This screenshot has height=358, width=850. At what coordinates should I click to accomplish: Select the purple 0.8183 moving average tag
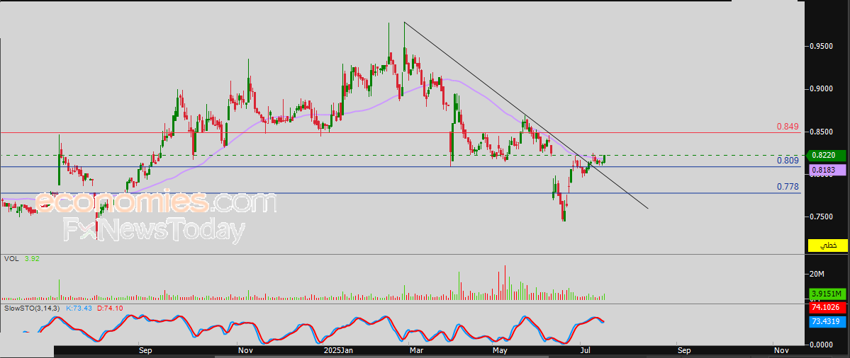pos(827,171)
